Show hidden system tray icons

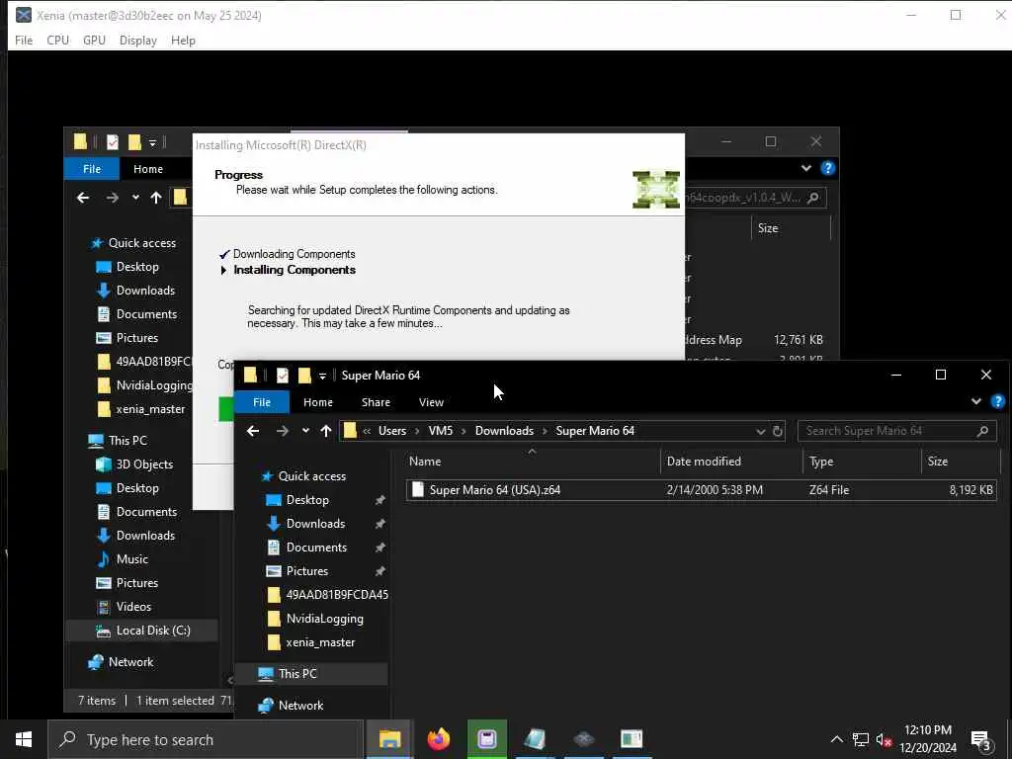point(836,739)
